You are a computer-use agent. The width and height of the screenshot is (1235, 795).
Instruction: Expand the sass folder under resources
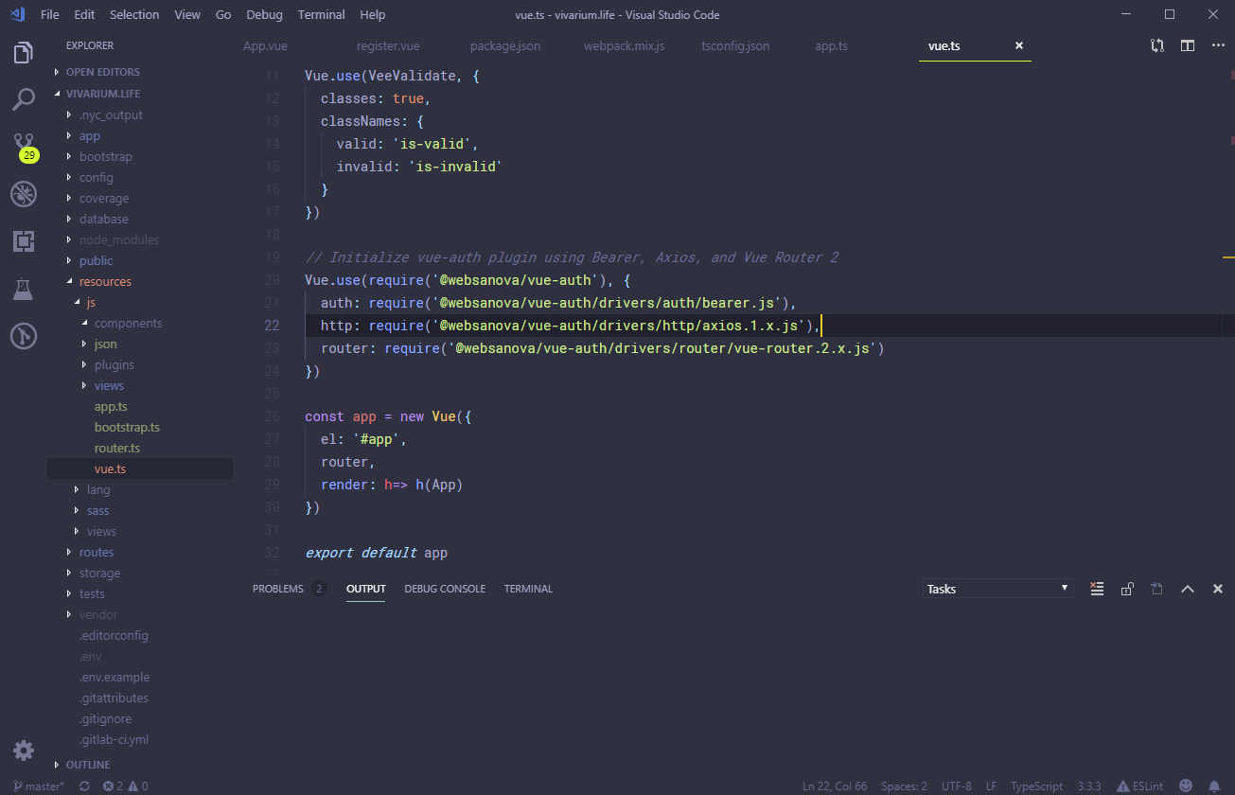(98, 511)
